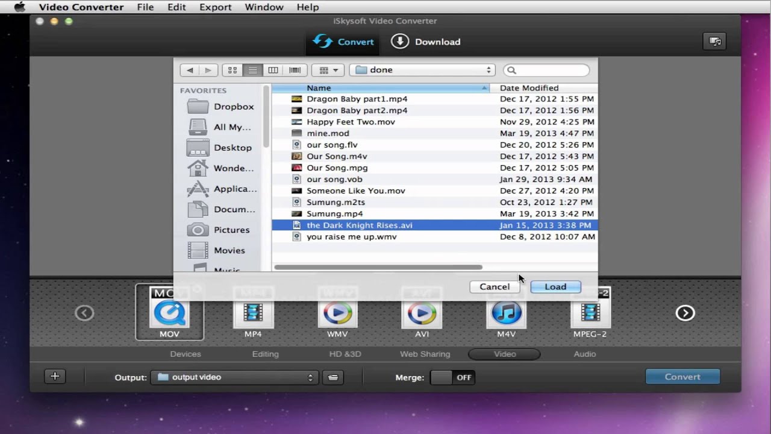Select the MPEG-2 format icon
Screen dimensions: 771x434
coord(590,312)
